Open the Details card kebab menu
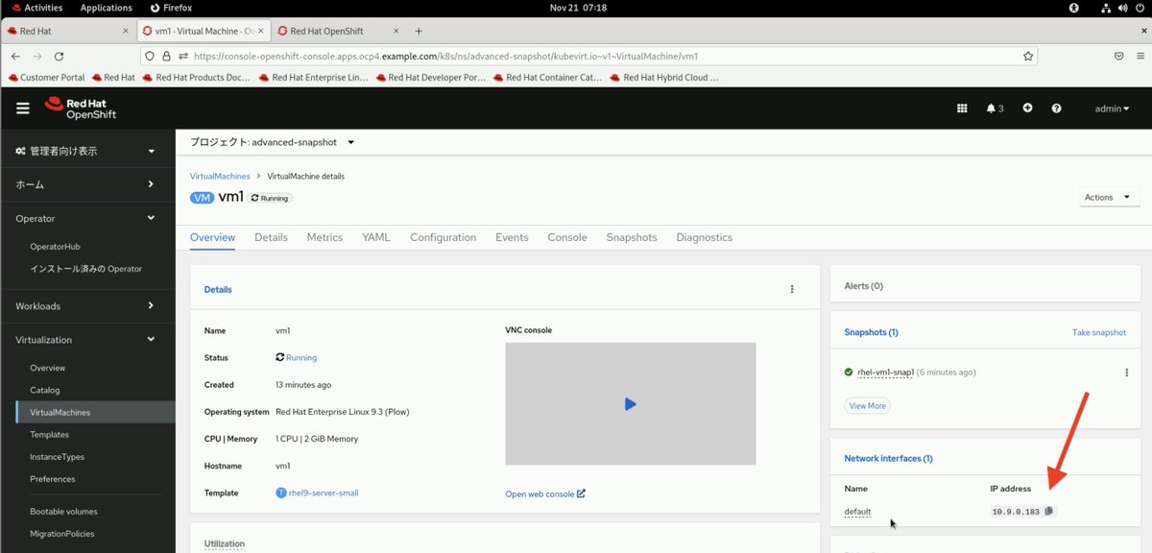The height and width of the screenshot is (553, 1152). tap(792, 289)
